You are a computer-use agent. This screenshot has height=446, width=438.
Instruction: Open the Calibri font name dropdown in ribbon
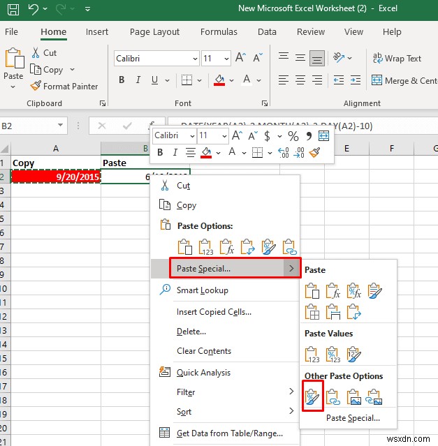(195, 59)
